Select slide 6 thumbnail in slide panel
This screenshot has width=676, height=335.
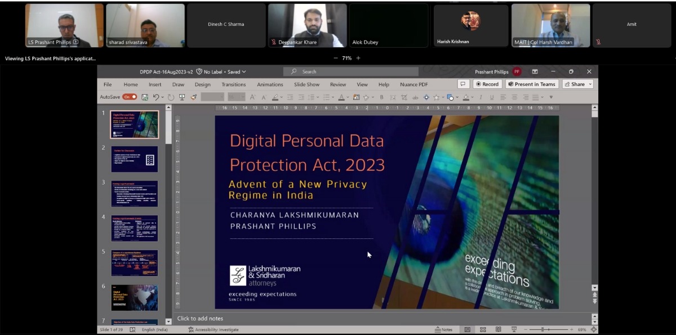click(135, 298)
